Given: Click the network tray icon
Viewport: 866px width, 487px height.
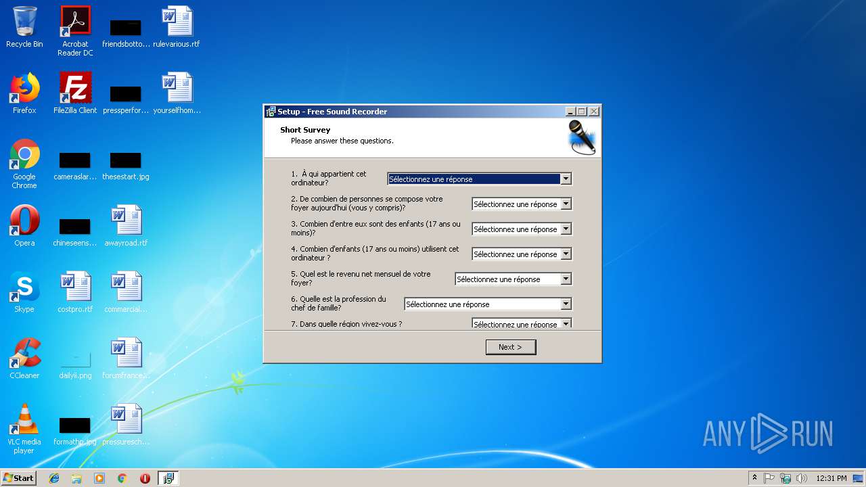Looking at the screenshot, I should click(785, 478).
